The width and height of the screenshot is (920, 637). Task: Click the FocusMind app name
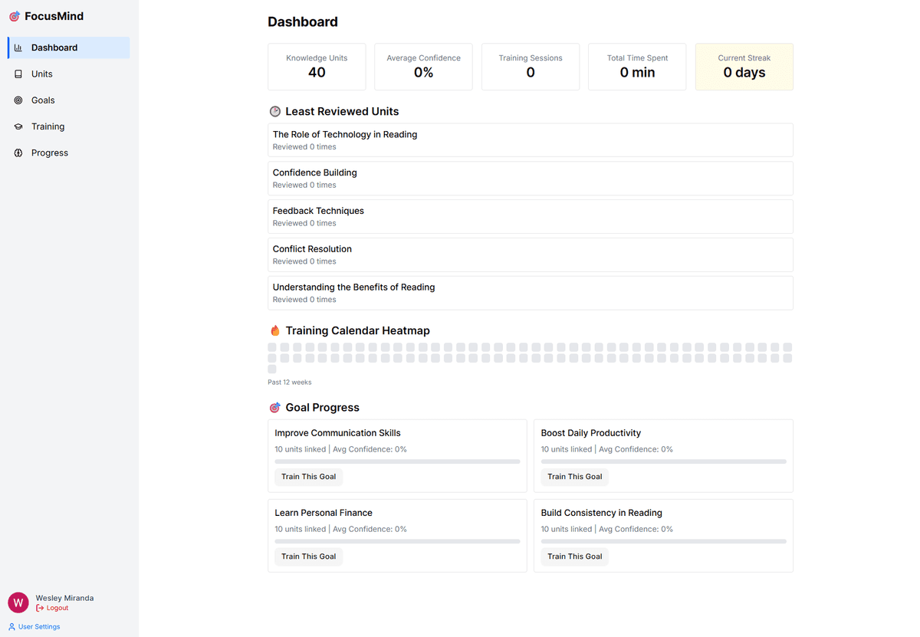54,16
